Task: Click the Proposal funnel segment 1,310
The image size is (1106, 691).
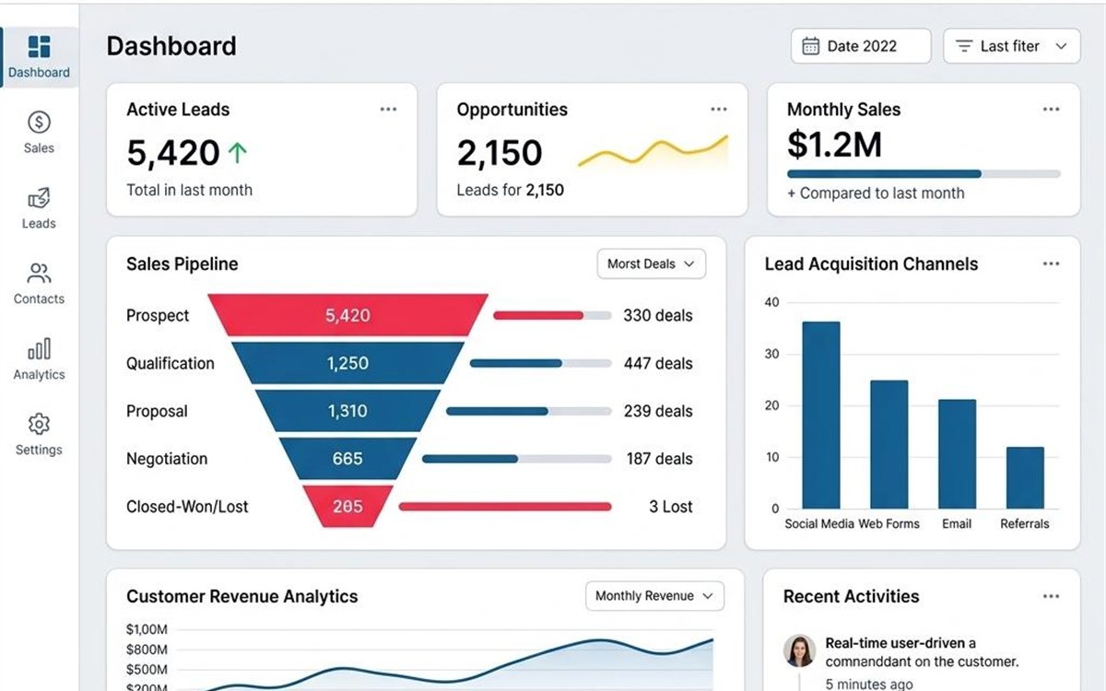Action: (x=347, y=411)
